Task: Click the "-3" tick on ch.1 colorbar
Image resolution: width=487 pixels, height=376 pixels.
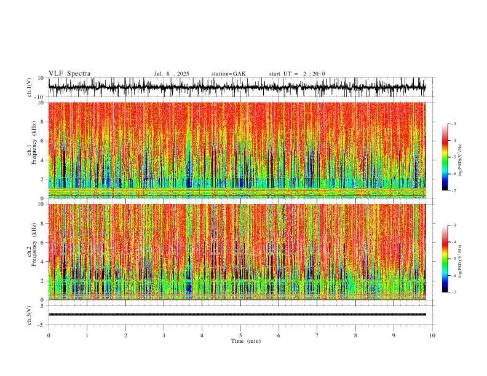Action: 454,123
